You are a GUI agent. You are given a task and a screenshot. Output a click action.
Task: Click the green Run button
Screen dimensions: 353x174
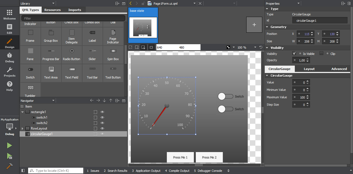click(x=9, y=145)
